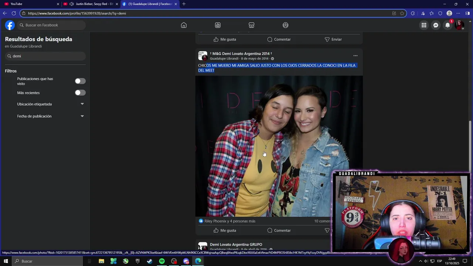Close the Justin Bieber video tab
The height and width of the screenshot is (266, 473).
[117, 4]
